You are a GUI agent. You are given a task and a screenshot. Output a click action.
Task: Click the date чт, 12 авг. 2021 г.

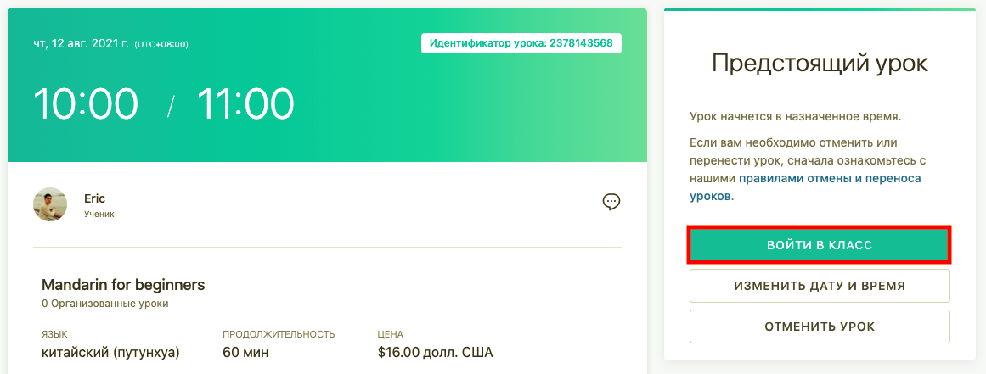click(x=82, y=44)
